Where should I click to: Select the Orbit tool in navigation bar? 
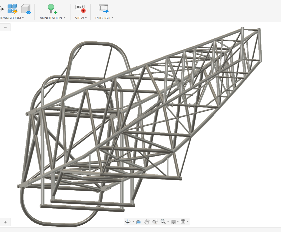128,222
